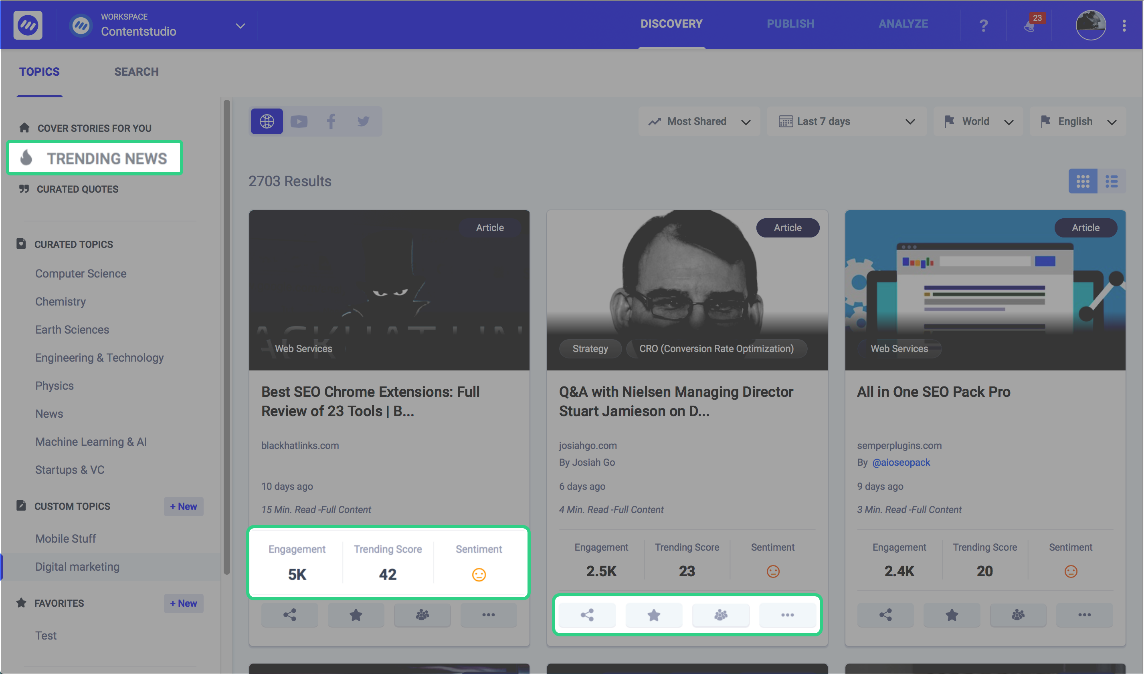Select the Twitter source filter
1144x674 pixels.
[363, 121]
